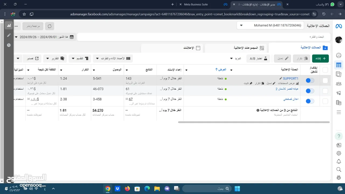Click the البحث والفلترة search filter field

pos(204,37)
